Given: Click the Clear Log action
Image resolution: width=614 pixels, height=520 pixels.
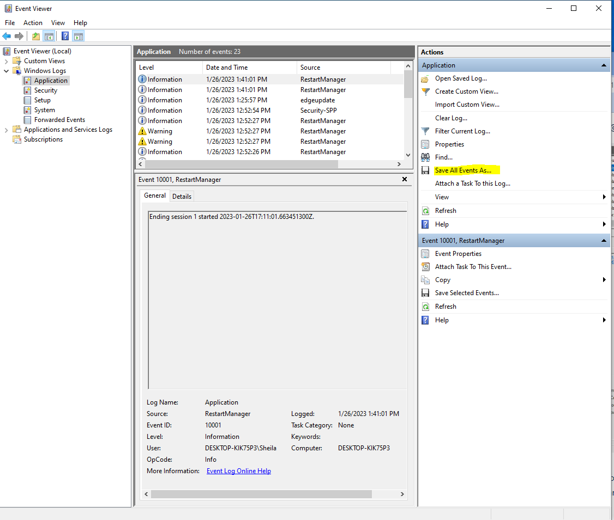Looking at the screenshot, I should (x=450, y=118).
